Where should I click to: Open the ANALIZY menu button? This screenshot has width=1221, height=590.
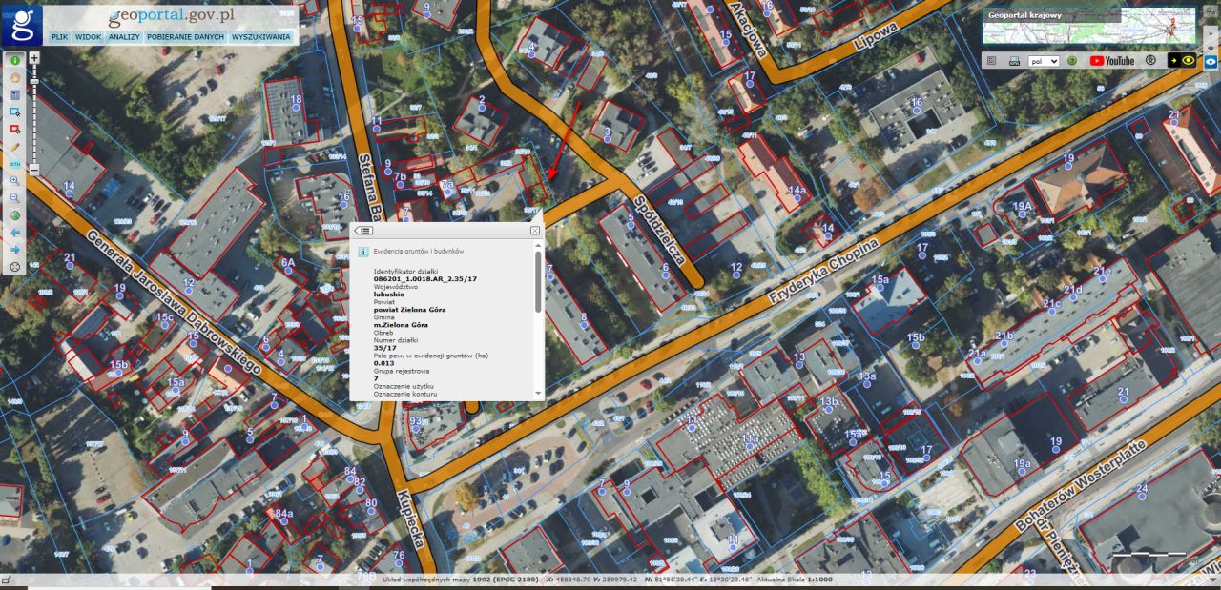tap(123, 38)
